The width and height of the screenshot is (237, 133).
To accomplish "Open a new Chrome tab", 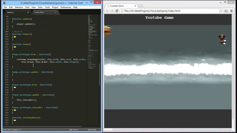I will pos(141,6).
